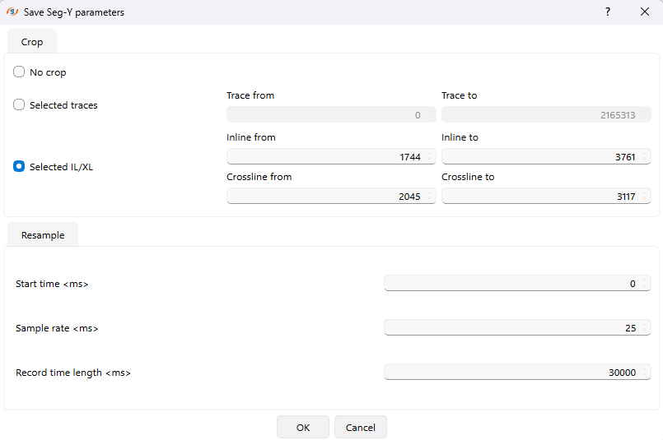Click the Inline from field
This screenshot has height=440, width=663.
coord(331,156)
